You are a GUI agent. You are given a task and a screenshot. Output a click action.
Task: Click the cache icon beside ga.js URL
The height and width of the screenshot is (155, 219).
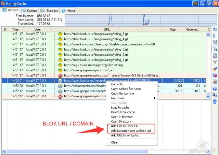coord(60,70)
